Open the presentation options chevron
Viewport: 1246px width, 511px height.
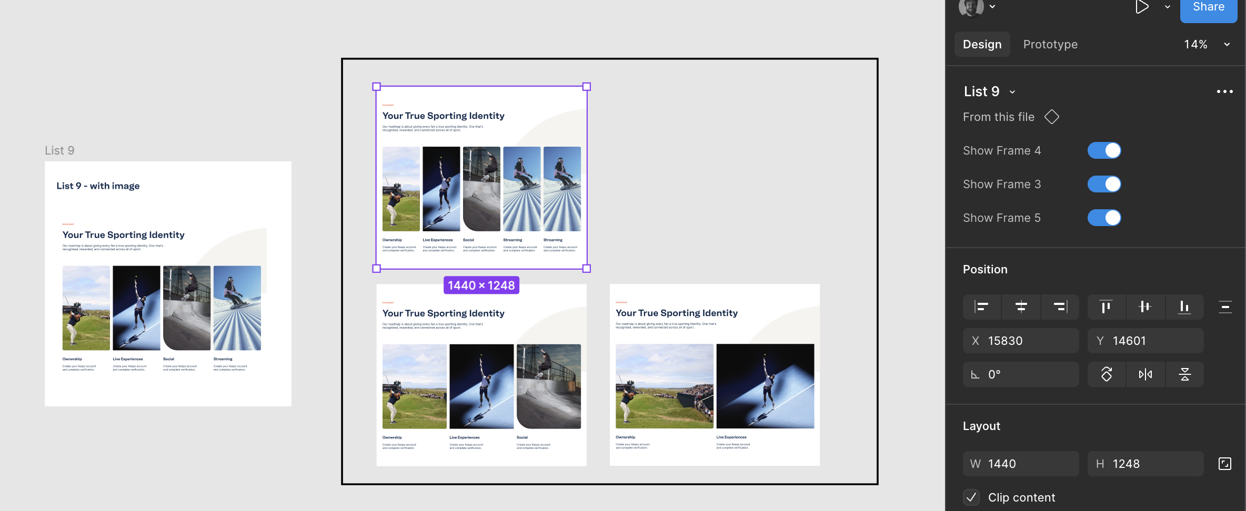[x=1168, y=7]
